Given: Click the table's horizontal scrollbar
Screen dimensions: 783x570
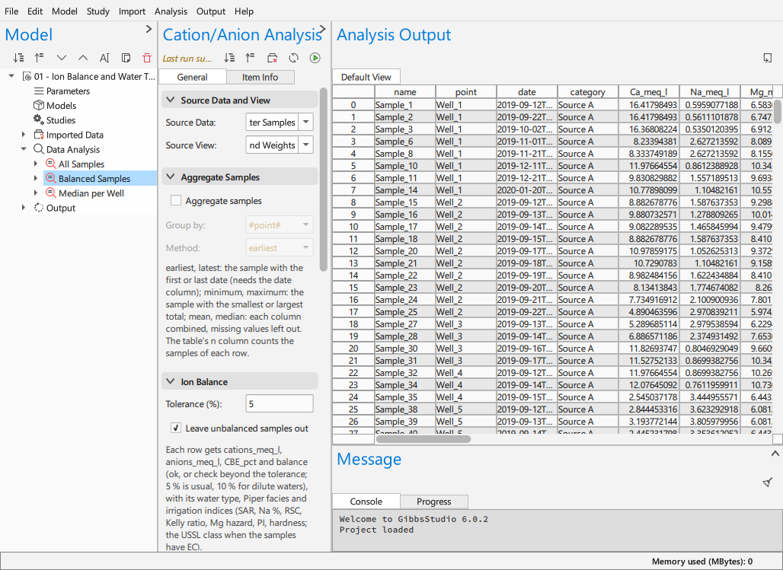Looking at the screenshot, I should [x=423, y=439].
